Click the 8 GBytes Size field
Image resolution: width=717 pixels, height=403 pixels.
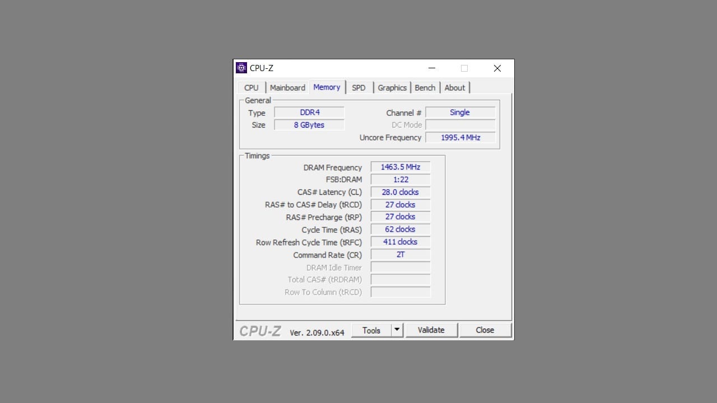pyautogui.click(x=309, y=124)
